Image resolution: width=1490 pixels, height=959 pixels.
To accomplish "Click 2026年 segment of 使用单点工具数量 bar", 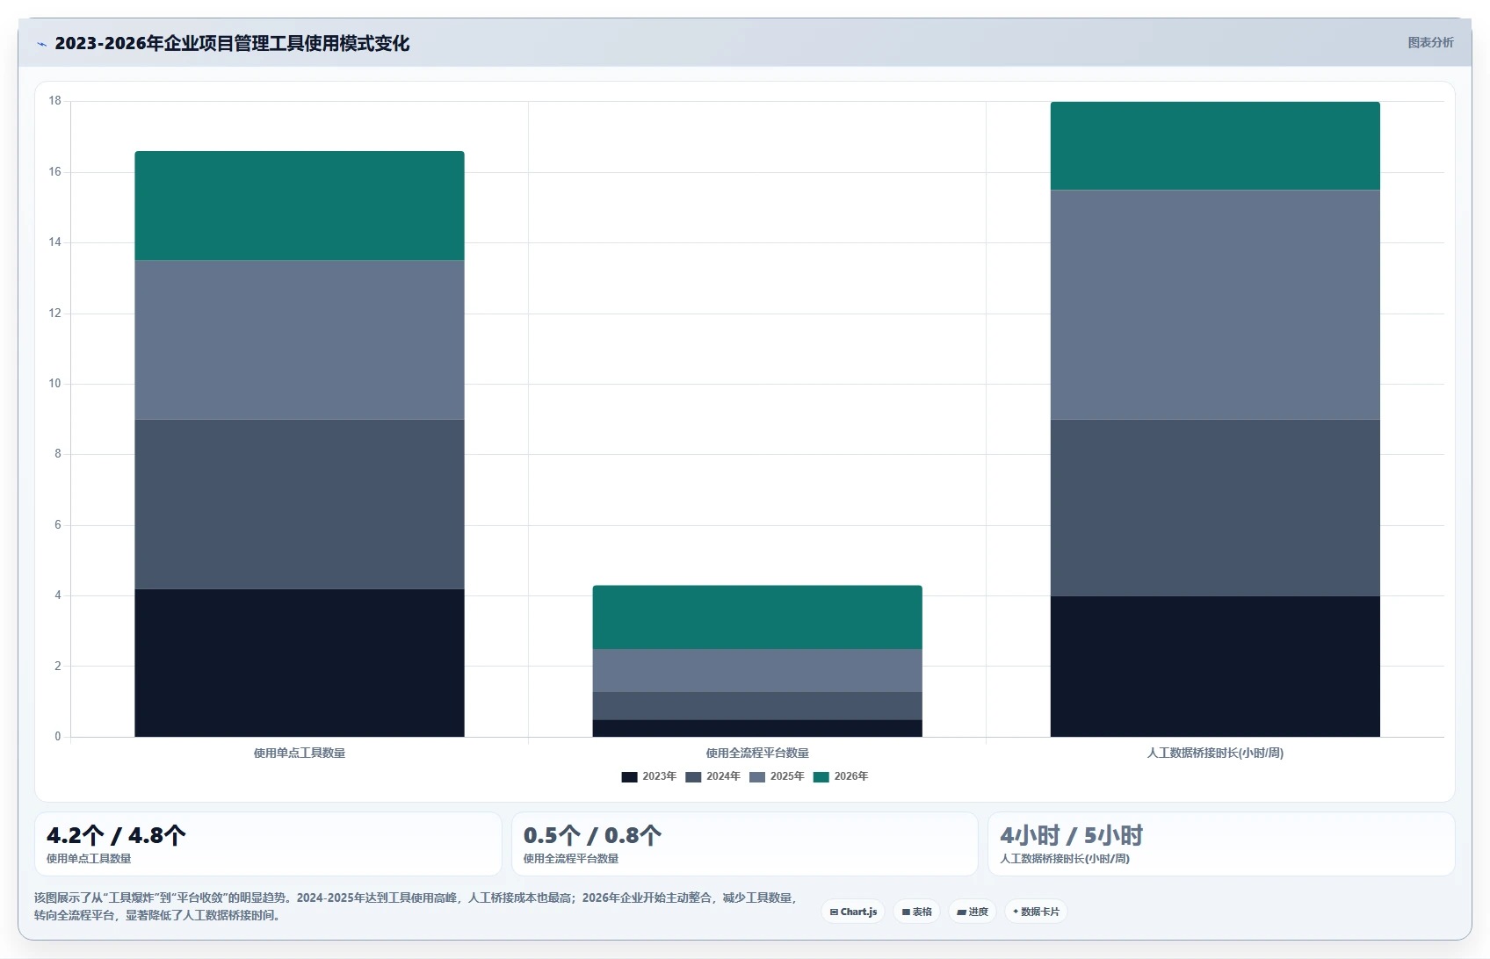I will tap(300, 205).
